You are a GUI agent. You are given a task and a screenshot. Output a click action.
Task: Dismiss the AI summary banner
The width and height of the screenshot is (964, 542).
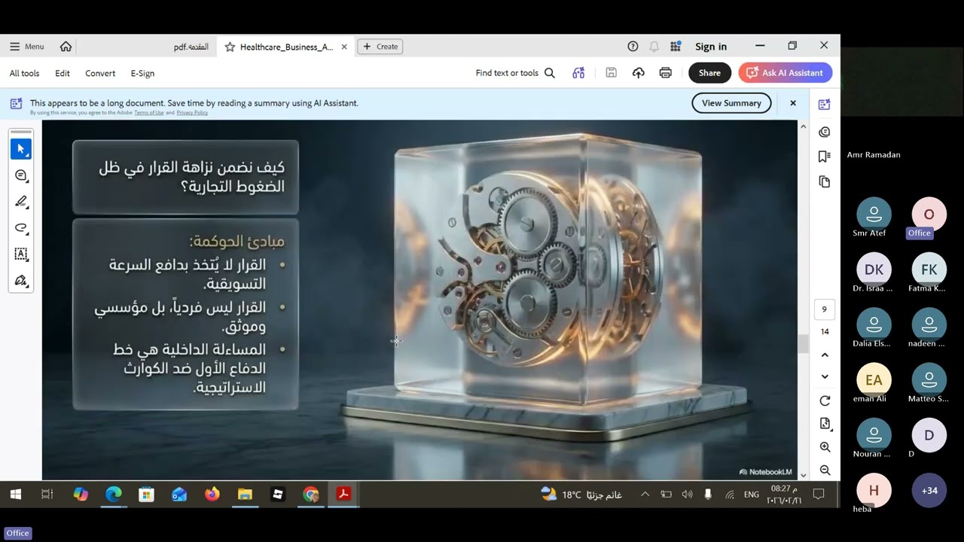click(x=793, y=103)
